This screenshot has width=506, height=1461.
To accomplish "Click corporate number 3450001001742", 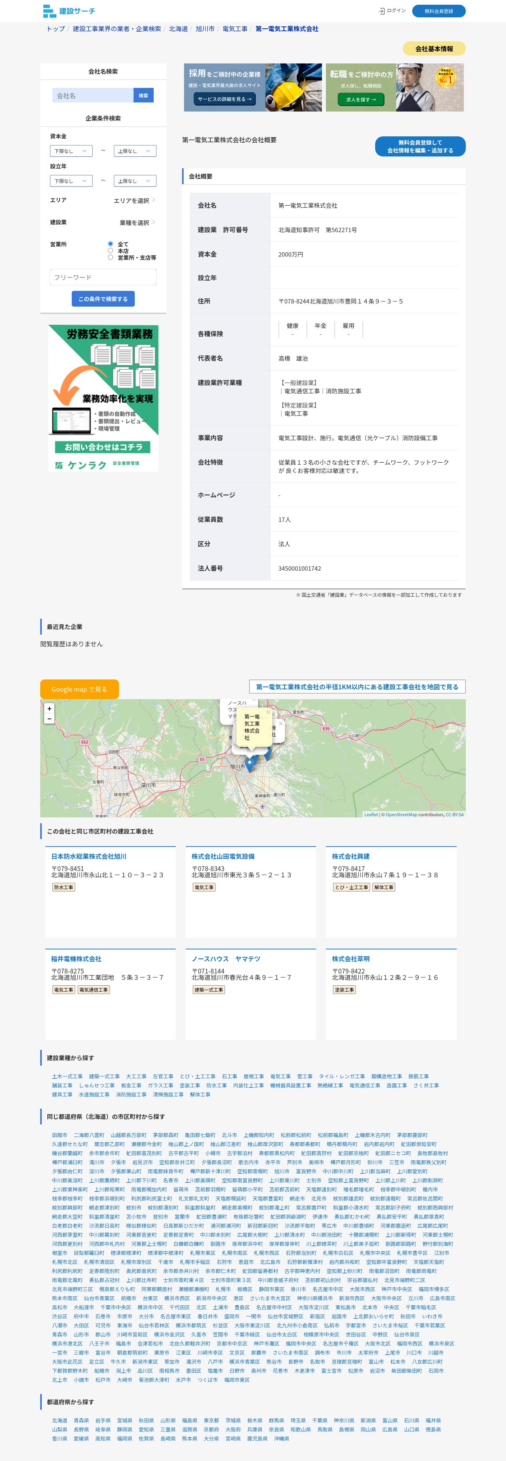I will point(300,568).
